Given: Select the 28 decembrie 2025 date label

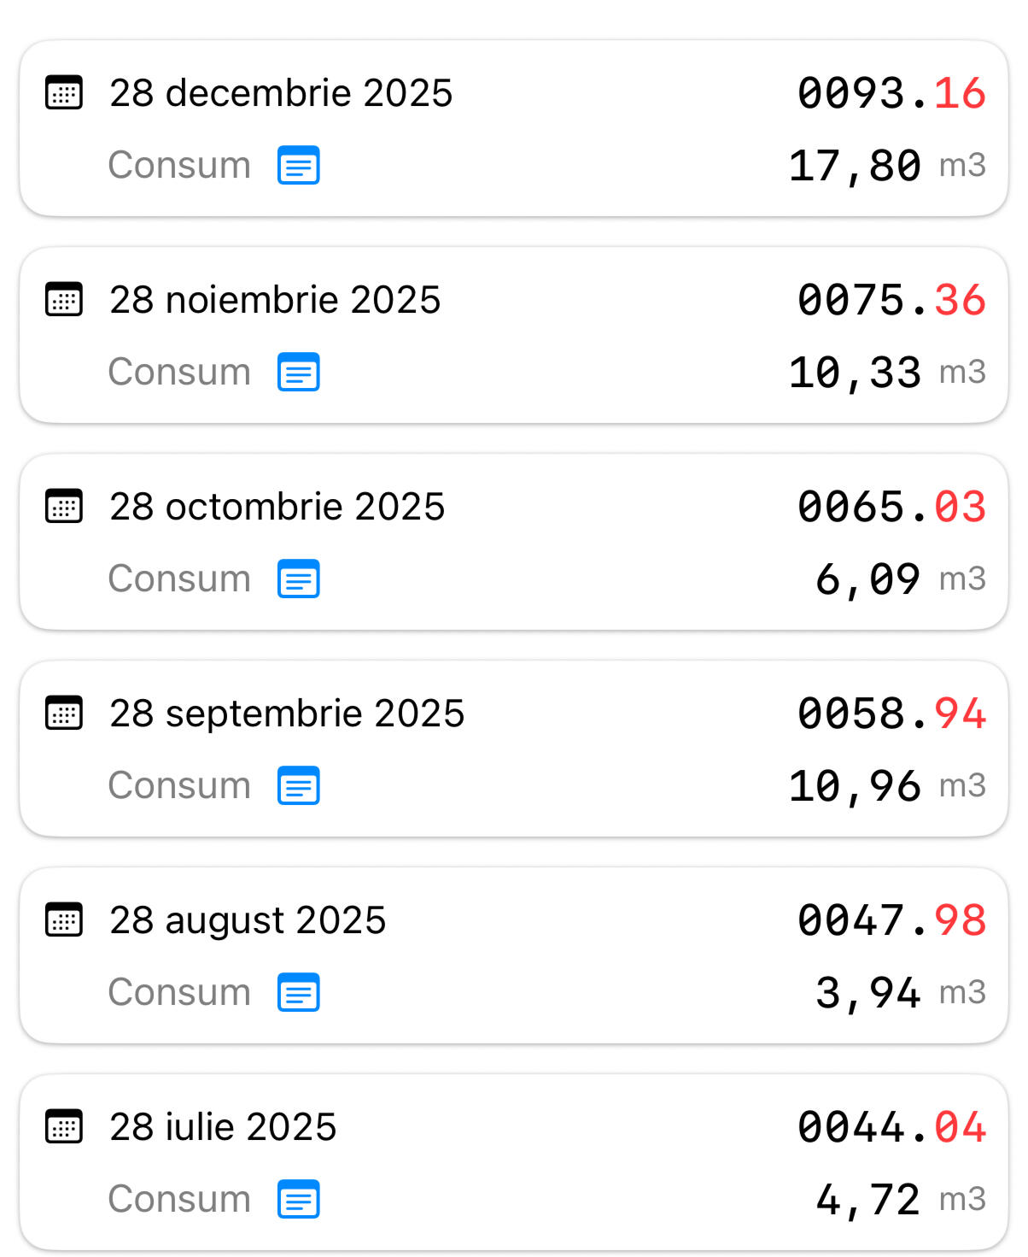Looking at the screenshot, I should point(281,93).
